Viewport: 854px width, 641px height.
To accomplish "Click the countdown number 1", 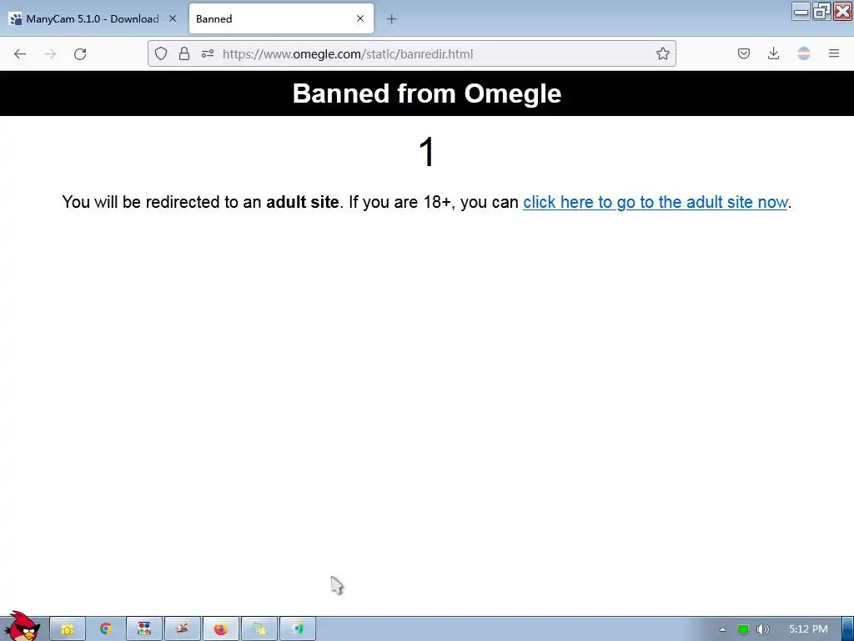I will pyautogui.click(x=427, y=152).
